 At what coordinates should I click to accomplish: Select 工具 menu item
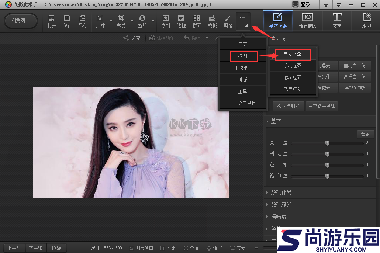pyautogui.click(x=243, y=91)
